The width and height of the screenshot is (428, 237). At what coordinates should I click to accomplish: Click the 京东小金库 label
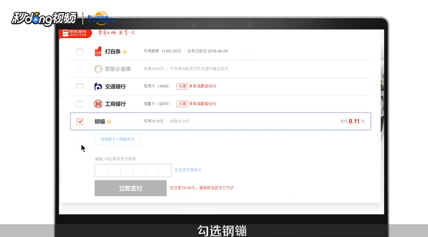tap(118, 69)
